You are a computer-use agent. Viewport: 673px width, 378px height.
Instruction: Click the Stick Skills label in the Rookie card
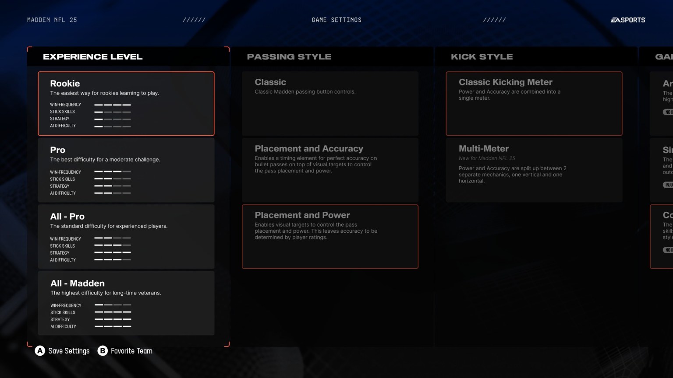(62, 112)
